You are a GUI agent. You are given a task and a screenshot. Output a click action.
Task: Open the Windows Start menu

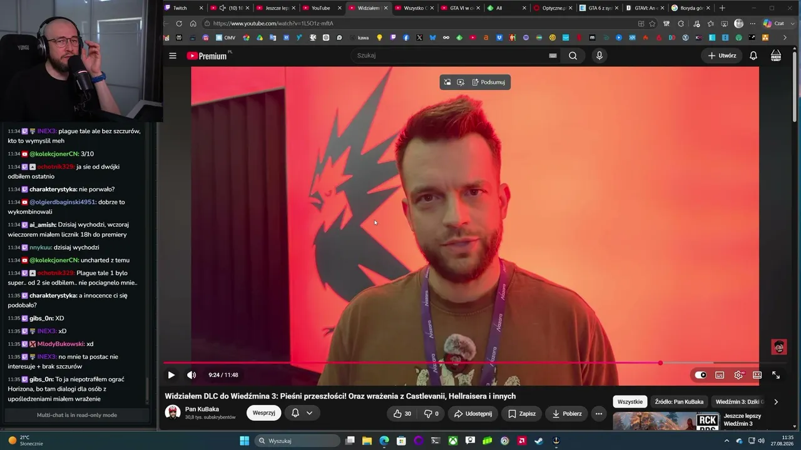244,441
